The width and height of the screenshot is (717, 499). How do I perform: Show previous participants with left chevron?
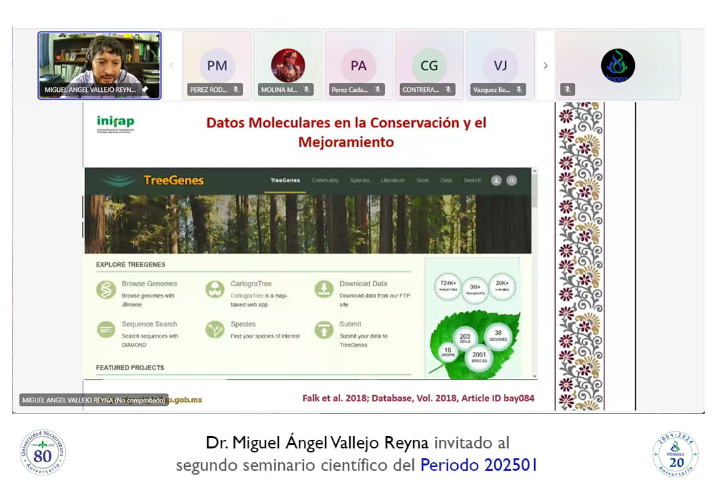point(172,66)
